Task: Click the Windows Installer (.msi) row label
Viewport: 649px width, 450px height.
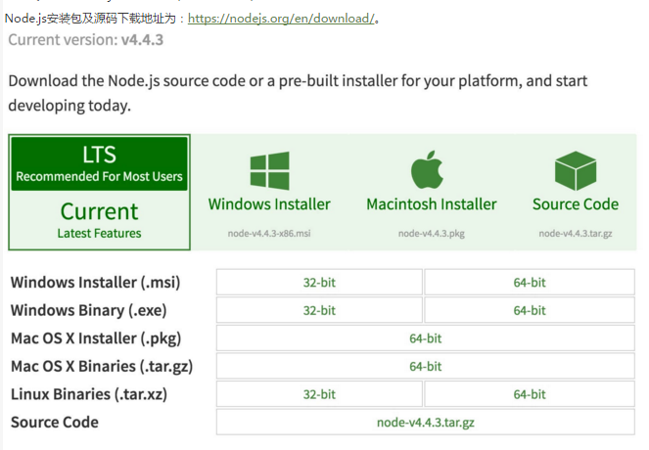Action: click(x=96, y=283)
